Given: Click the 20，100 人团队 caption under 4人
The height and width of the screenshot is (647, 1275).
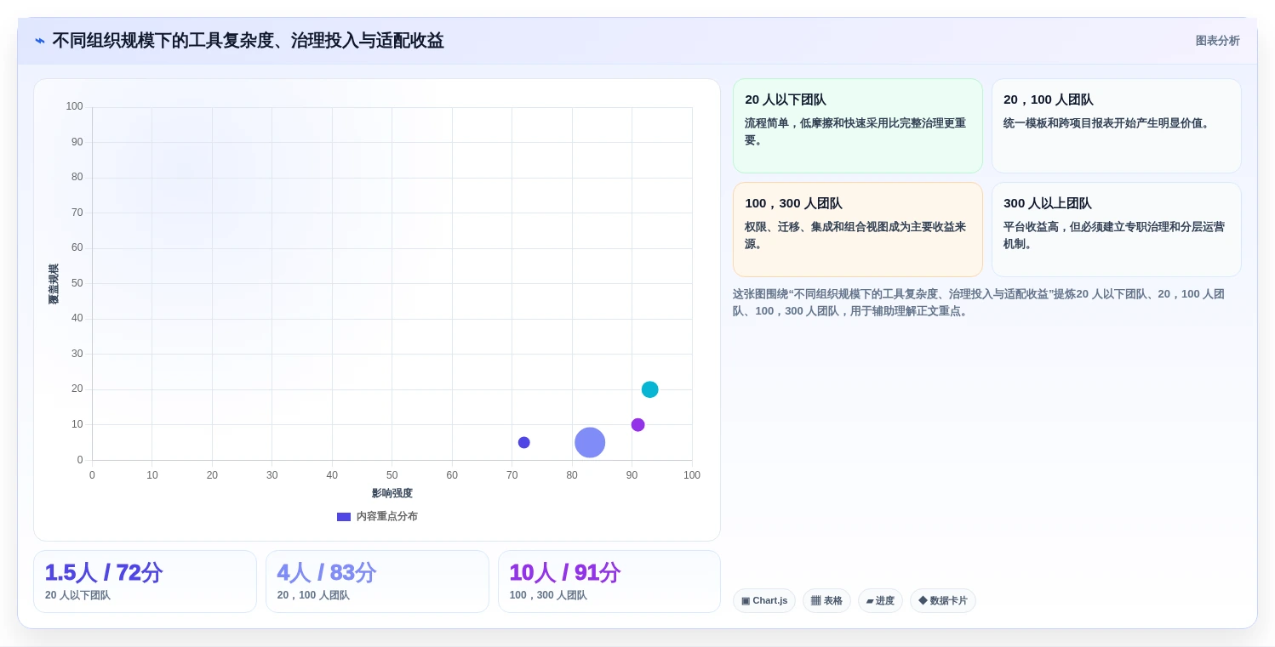Looking at the screenshot, I should click(x=313, y=595).
